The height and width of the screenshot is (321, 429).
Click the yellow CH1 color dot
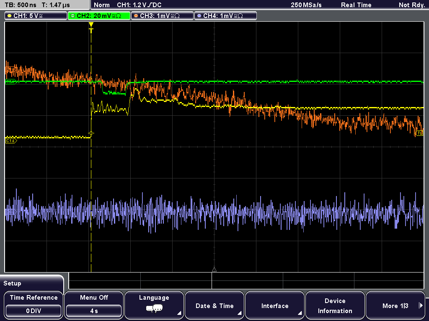(10, 16)
